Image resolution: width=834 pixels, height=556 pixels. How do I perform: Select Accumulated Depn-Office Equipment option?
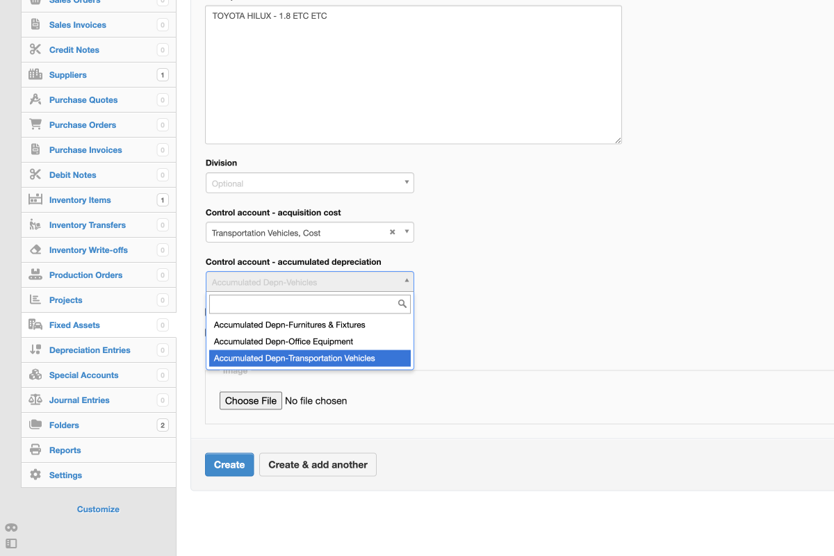click(310, 341)
